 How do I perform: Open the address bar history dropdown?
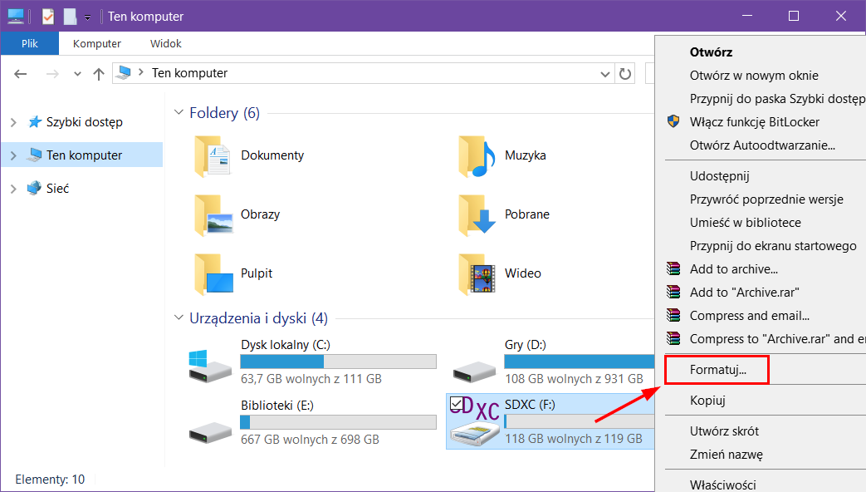click(605, 73)
